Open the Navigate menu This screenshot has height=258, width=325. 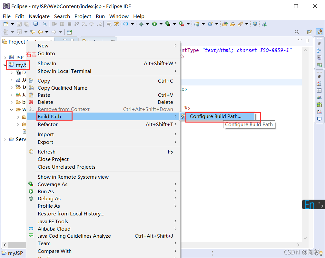tap(39, 16)
